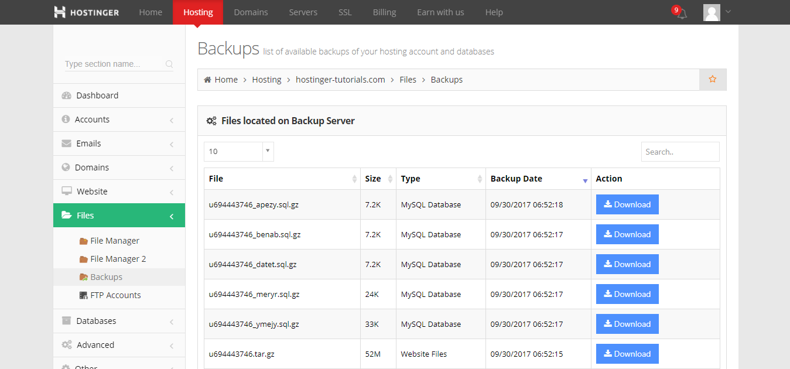
Task: Download u694443746_meryr.sql.gz backup
Action: (x=627, y=294)
